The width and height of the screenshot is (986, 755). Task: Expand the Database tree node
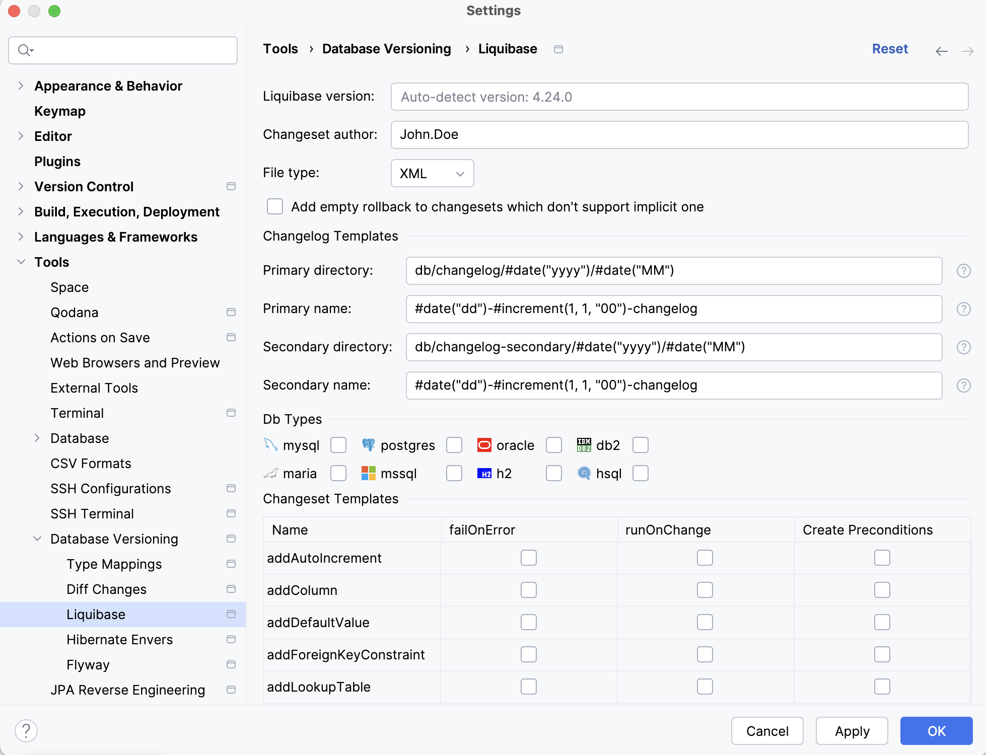tap(38, 438)
